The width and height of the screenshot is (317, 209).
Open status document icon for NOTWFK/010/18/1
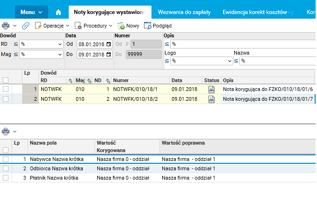pos(211,89)
